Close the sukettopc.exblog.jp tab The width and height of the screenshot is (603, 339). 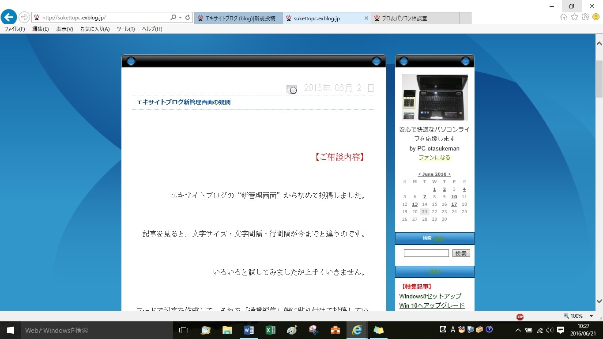point(366,18)
